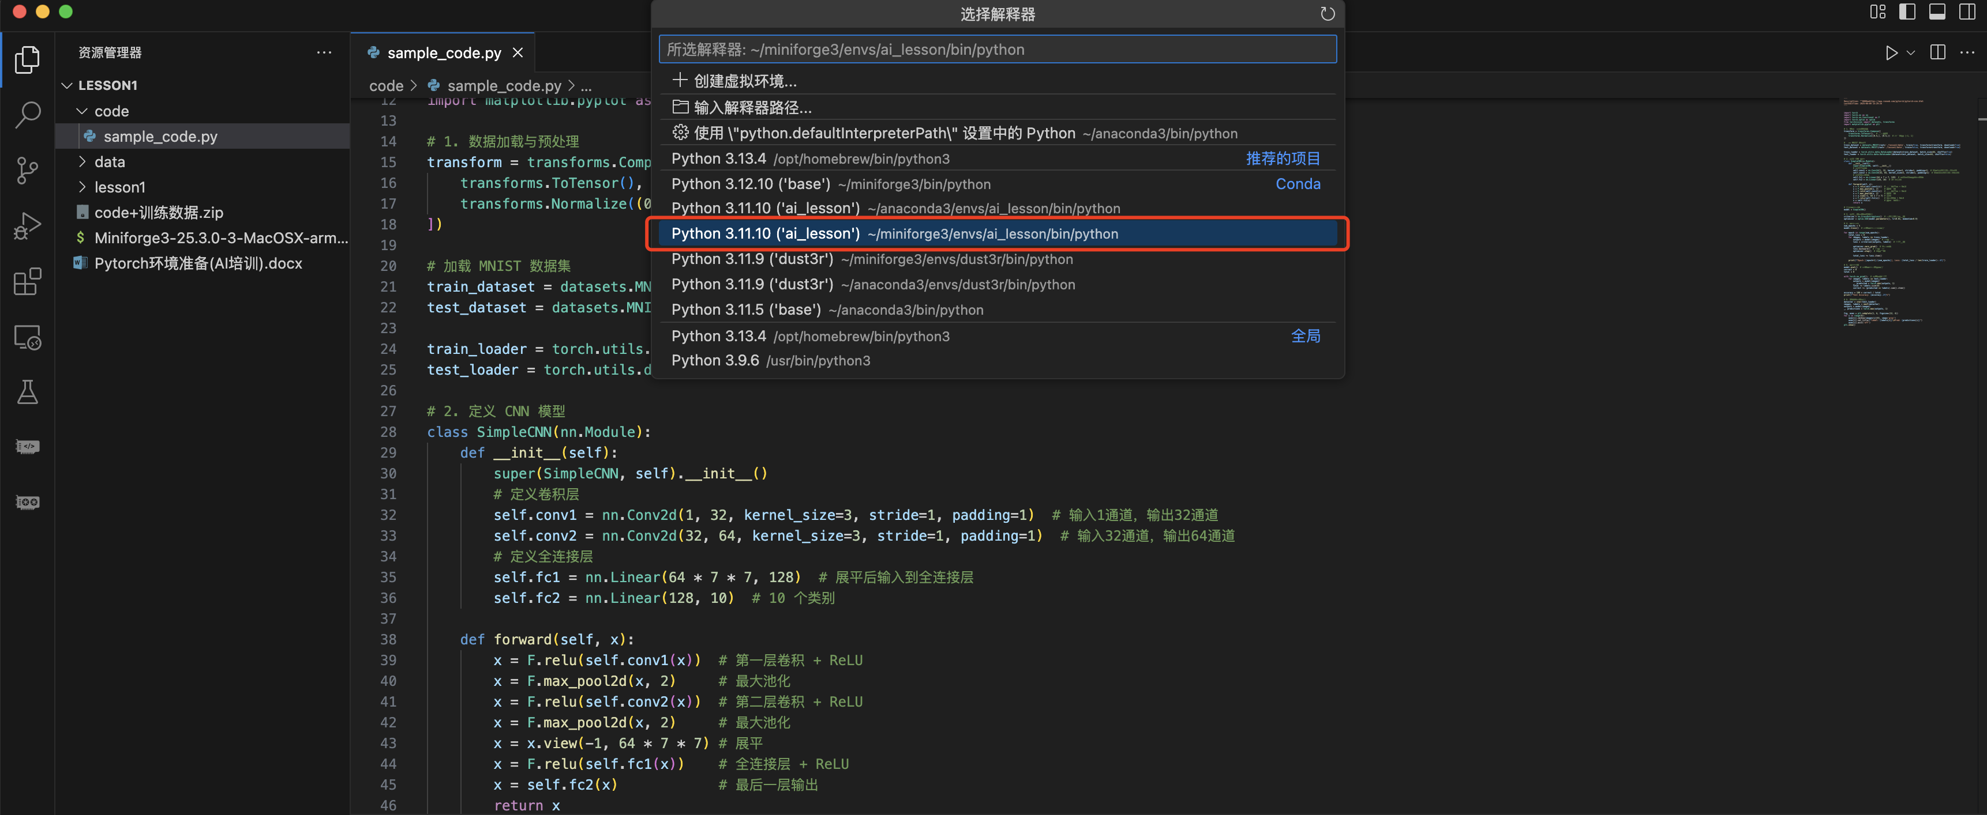Select Python 3.12.10 ('base') miniforge3 interpreter
This screenshot has width=1987, height=815.
click(830, 184)
